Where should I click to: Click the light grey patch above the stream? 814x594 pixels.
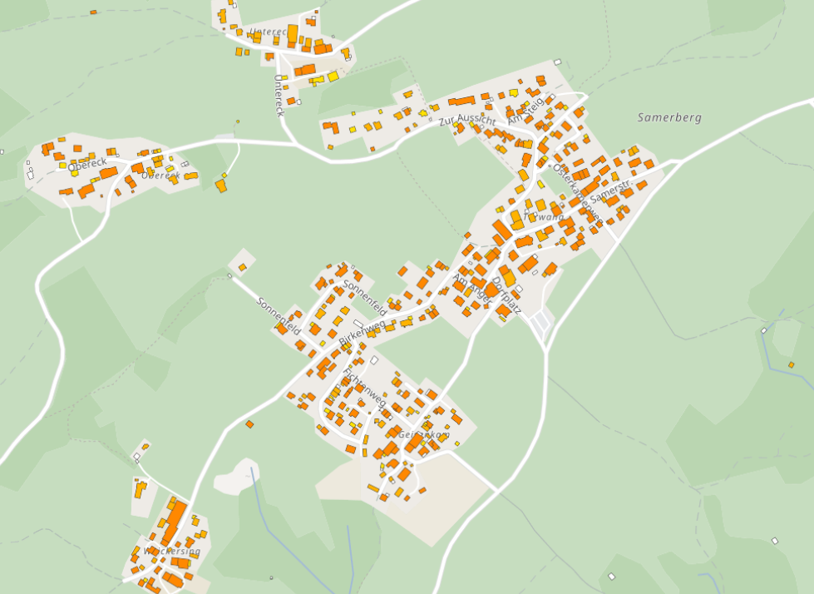click(x=236, y=476)
